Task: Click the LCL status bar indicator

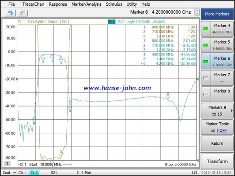Action: click(x=195, y=172)
